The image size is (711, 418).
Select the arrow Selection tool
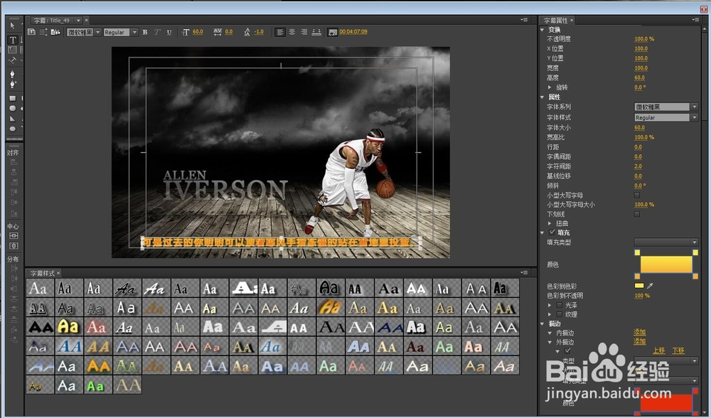(x=12, y=26)
